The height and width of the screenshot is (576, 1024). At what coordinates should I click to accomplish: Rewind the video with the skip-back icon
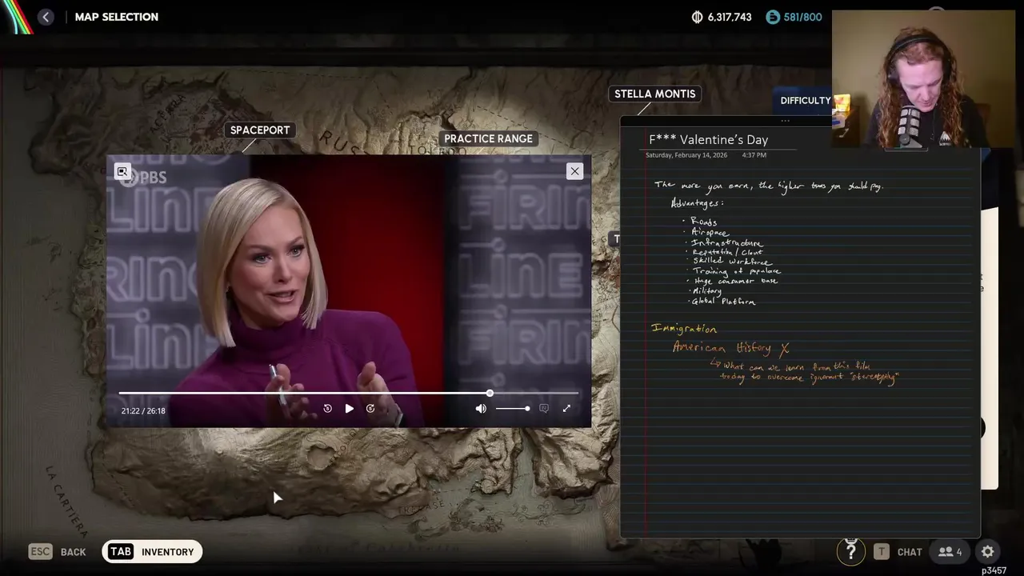coord(327,409)
